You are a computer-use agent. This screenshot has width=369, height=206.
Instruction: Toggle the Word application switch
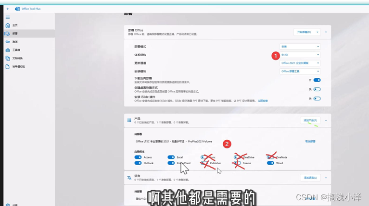270,163
